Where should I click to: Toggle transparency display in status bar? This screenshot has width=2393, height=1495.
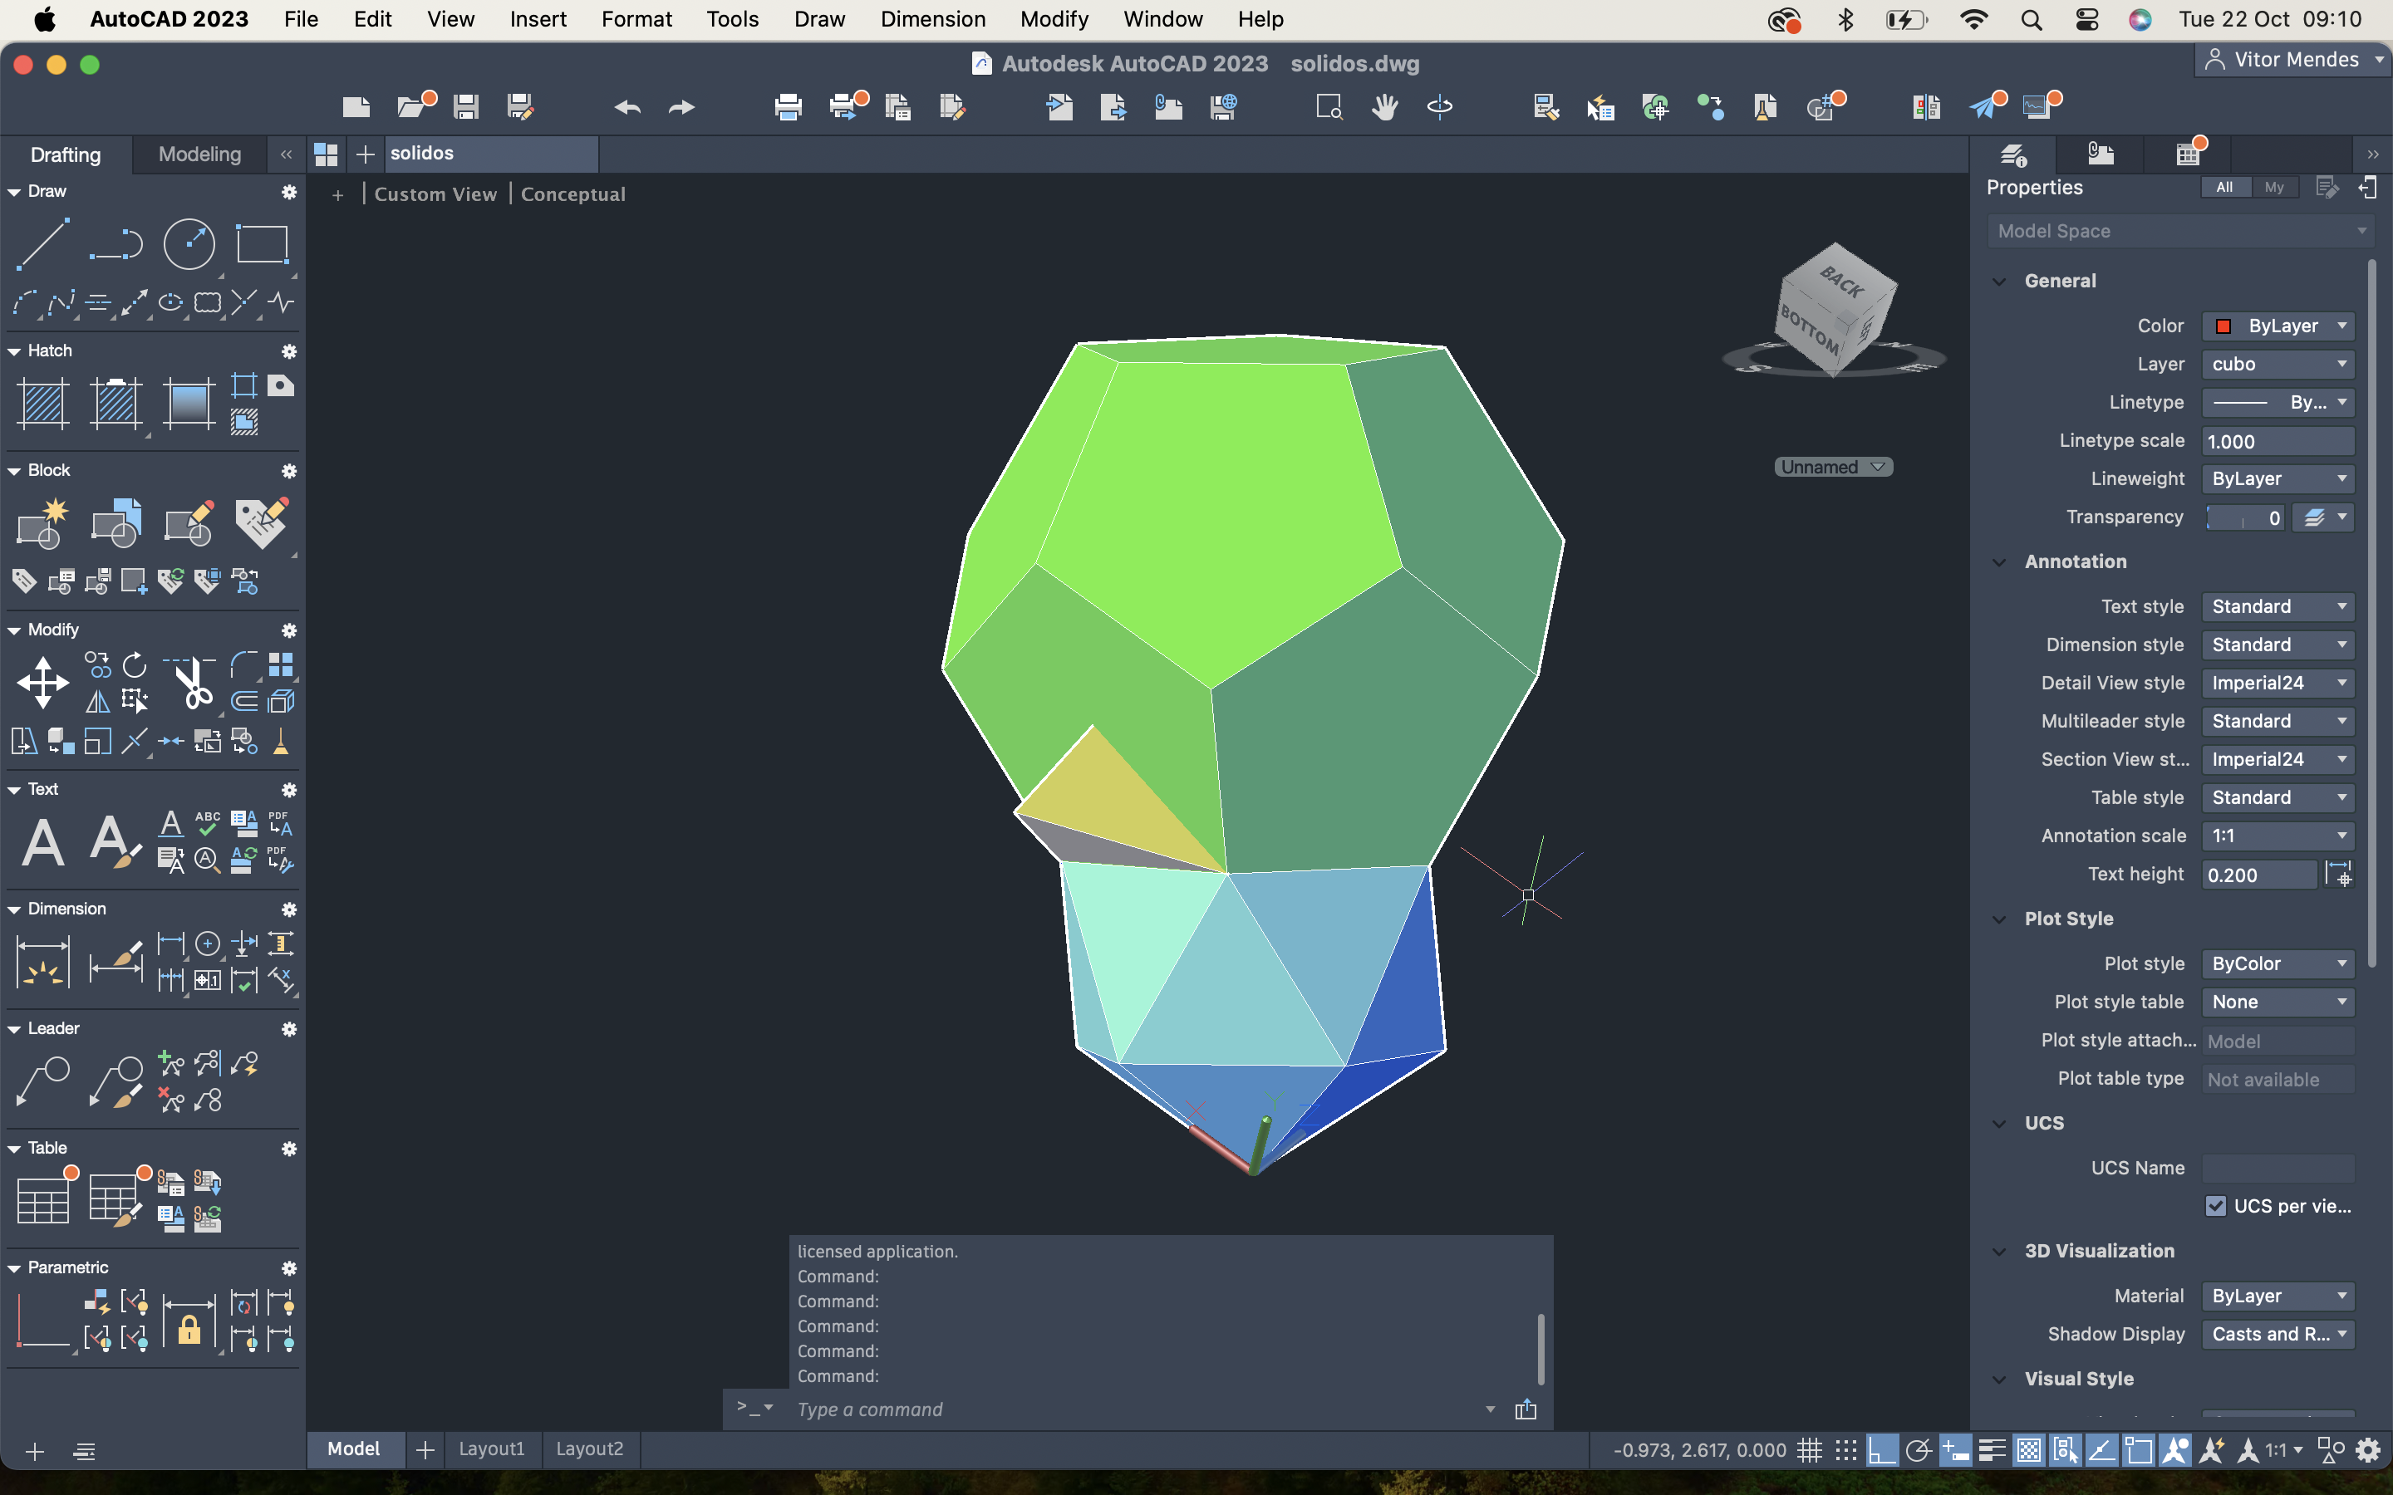2028,1450
